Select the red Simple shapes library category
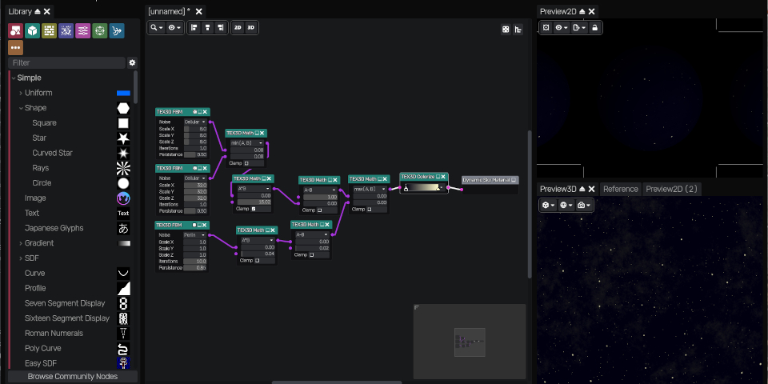Viewport: 768px width, 384px height. click(x=16, y=31)
